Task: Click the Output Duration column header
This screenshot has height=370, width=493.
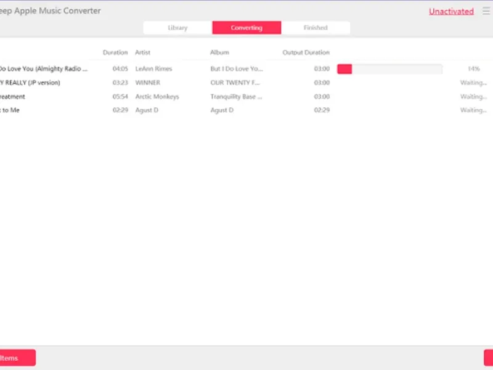Action: [x=306, y=52]
